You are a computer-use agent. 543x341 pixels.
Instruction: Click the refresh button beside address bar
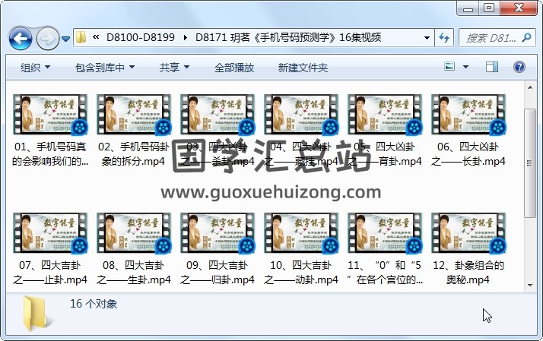click(443, 37)
